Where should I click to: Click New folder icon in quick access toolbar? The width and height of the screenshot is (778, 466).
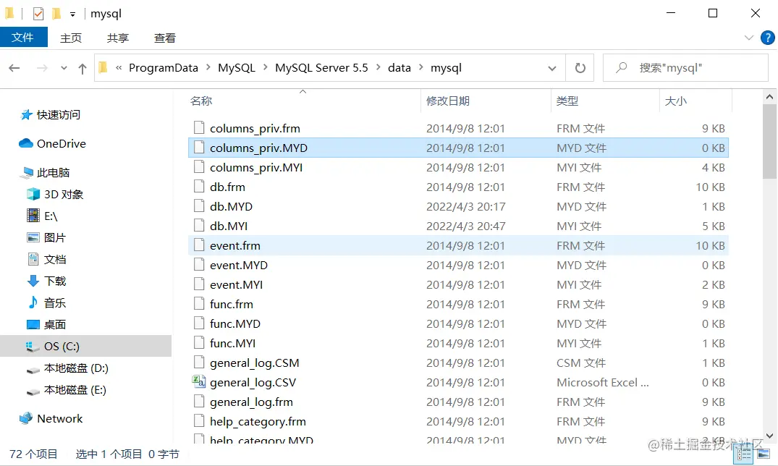click(56, 14)
